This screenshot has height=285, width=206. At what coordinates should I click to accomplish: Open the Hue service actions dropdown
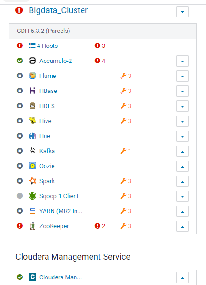click(x=183, y=136)
